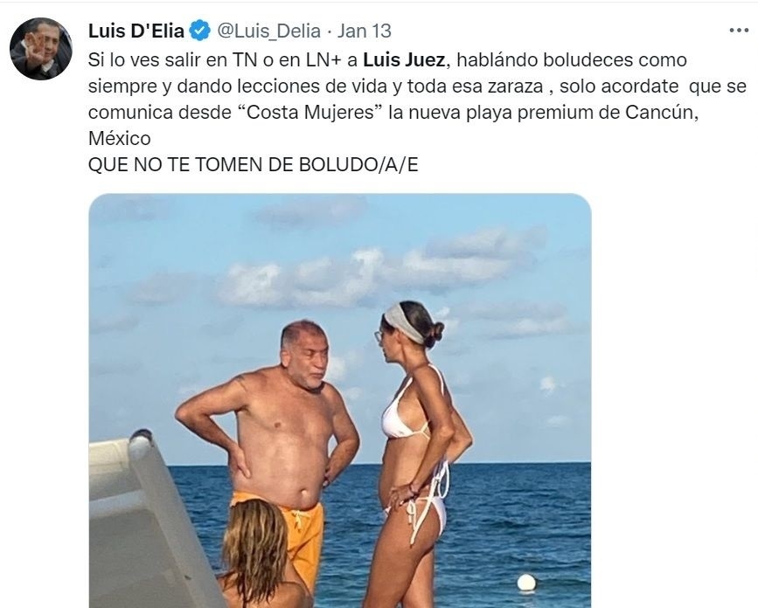Screen dimensions: 758x608
Task: Click the blue verified badge icon
Action: pyautogui.click(x=199, y=31)
